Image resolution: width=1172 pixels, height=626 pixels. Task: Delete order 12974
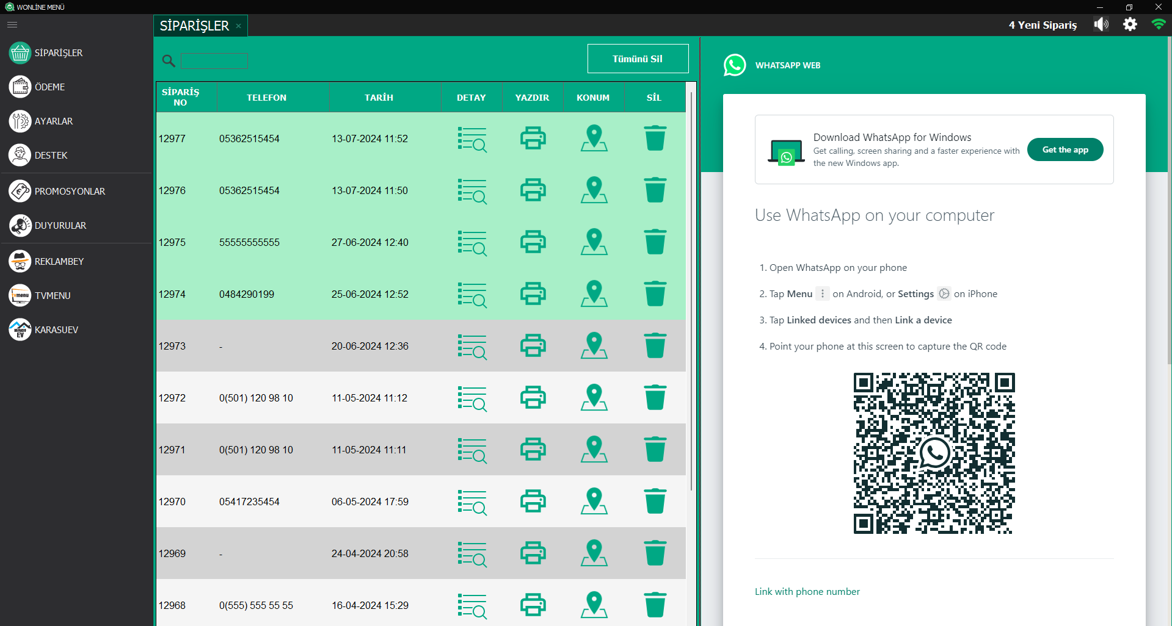[655, 293]
